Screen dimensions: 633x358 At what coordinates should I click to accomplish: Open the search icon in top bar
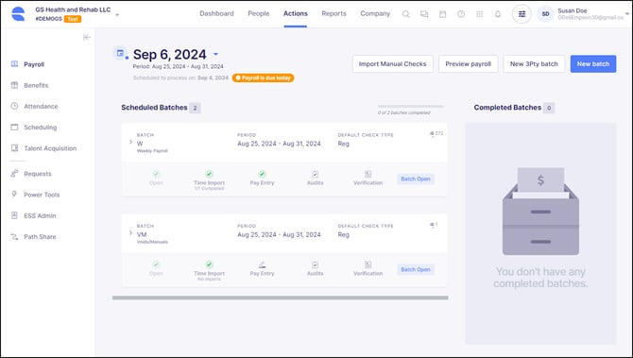click(405, 14)
